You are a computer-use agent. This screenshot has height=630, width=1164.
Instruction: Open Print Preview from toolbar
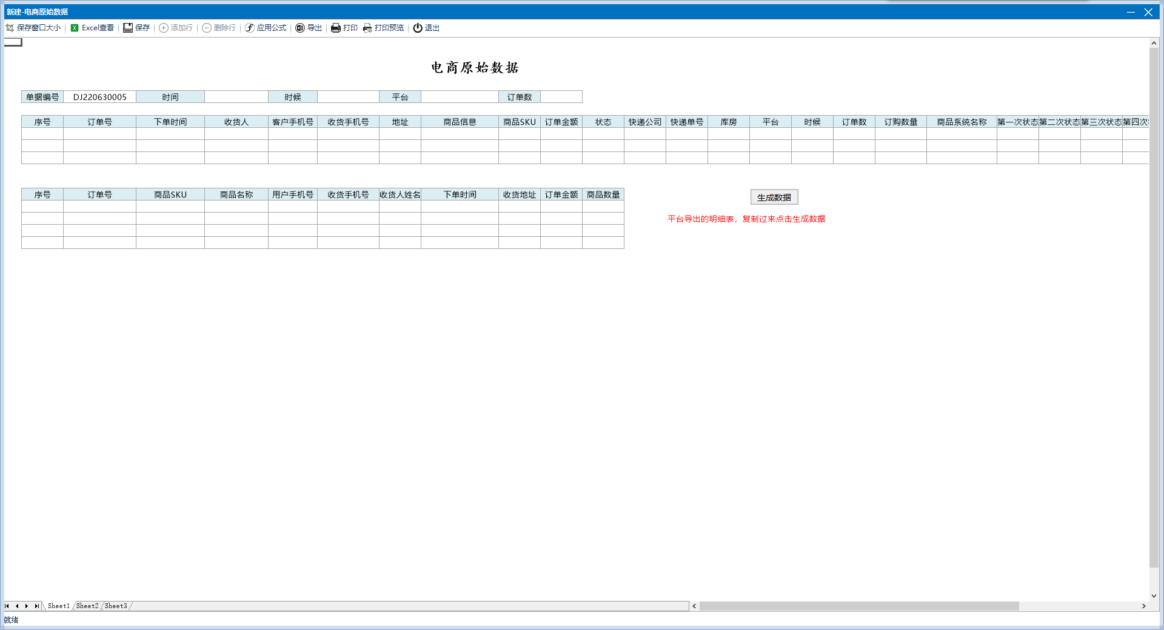(x=367, y=28)
